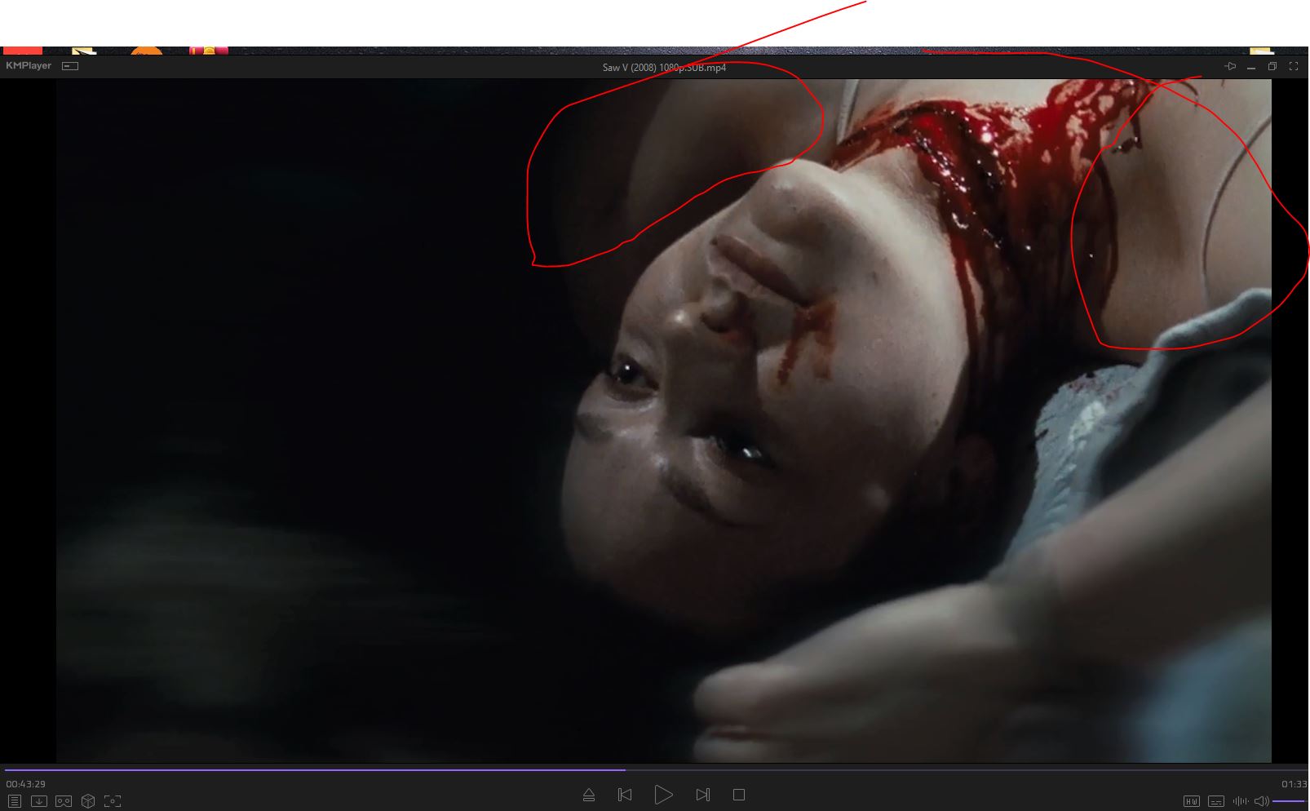Viewport: 1310px width, 811px height.
Task: Play the video
Action: click(663, 795)
